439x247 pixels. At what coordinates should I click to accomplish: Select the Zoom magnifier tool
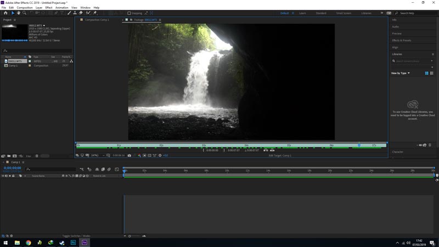tap(24, 13)
